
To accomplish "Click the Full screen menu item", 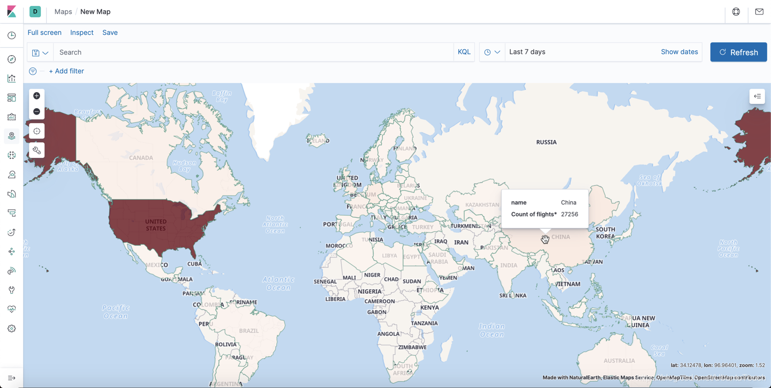I will pos(44,33).
